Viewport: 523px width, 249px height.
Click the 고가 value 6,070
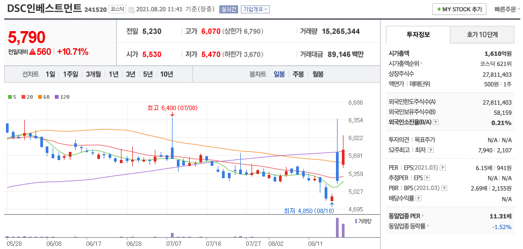pyautogui.click(x=211, y=31)
